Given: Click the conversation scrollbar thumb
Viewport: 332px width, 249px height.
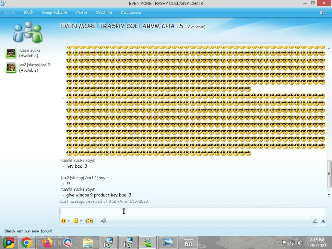Looking at the screenshot, I should pos(329,174).
